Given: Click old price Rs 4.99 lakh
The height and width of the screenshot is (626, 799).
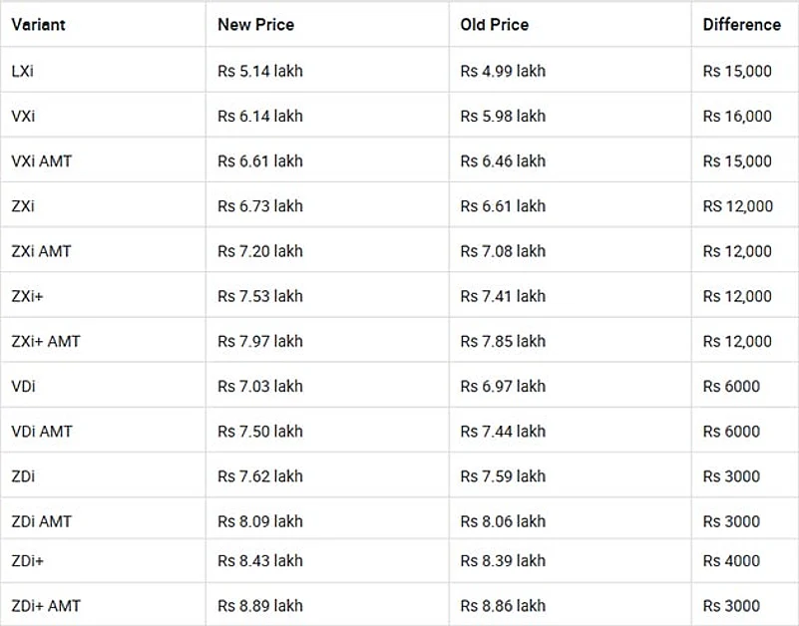Looking at the screenshot, I should click(x=503, y=71).
